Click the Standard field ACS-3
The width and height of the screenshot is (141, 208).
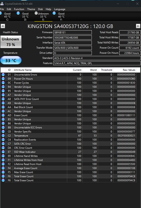click(x=97, y=58)
